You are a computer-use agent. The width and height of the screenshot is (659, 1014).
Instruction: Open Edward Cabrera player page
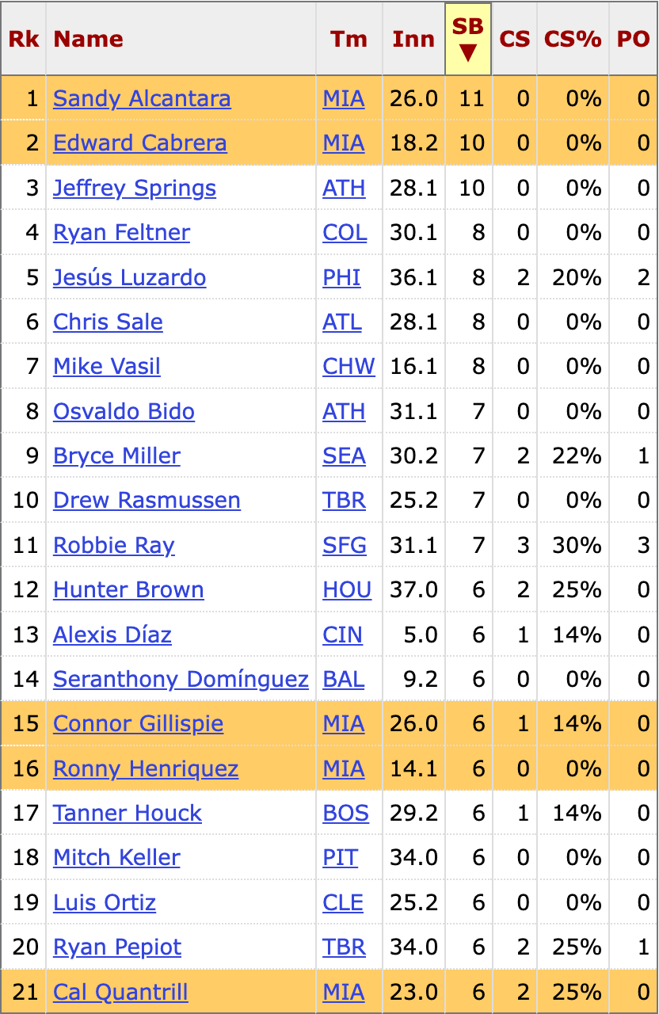point(140,143)
